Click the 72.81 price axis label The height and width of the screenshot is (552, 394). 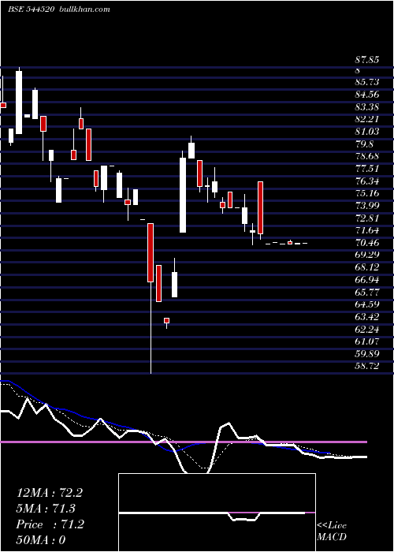coord(367,218)
